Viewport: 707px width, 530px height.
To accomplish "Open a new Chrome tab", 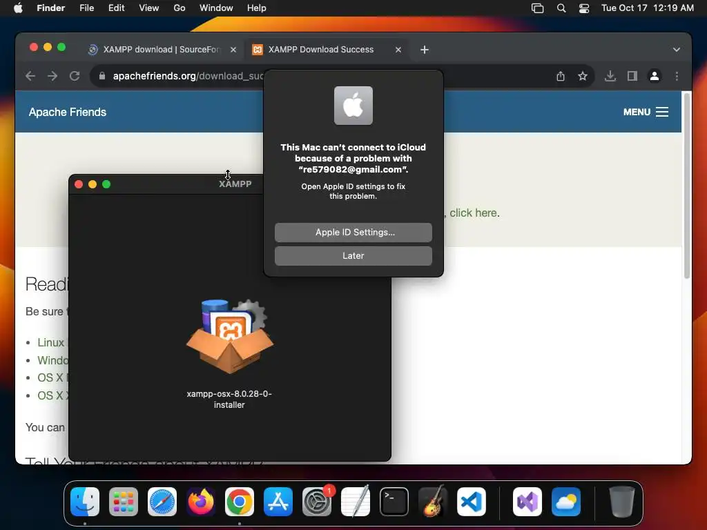I will click(425, 50).
